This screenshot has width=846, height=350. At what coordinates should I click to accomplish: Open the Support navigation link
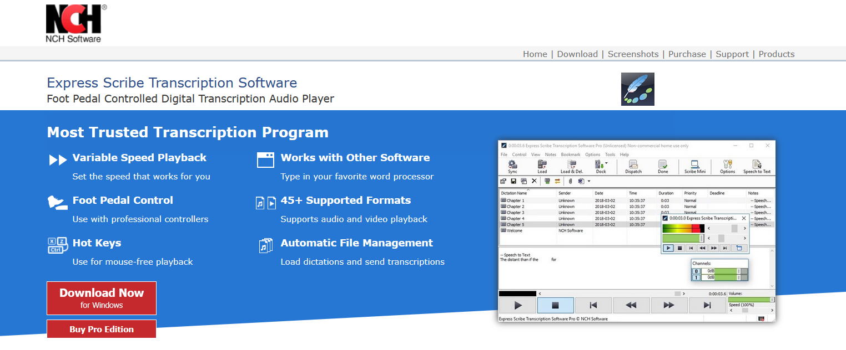732,54
